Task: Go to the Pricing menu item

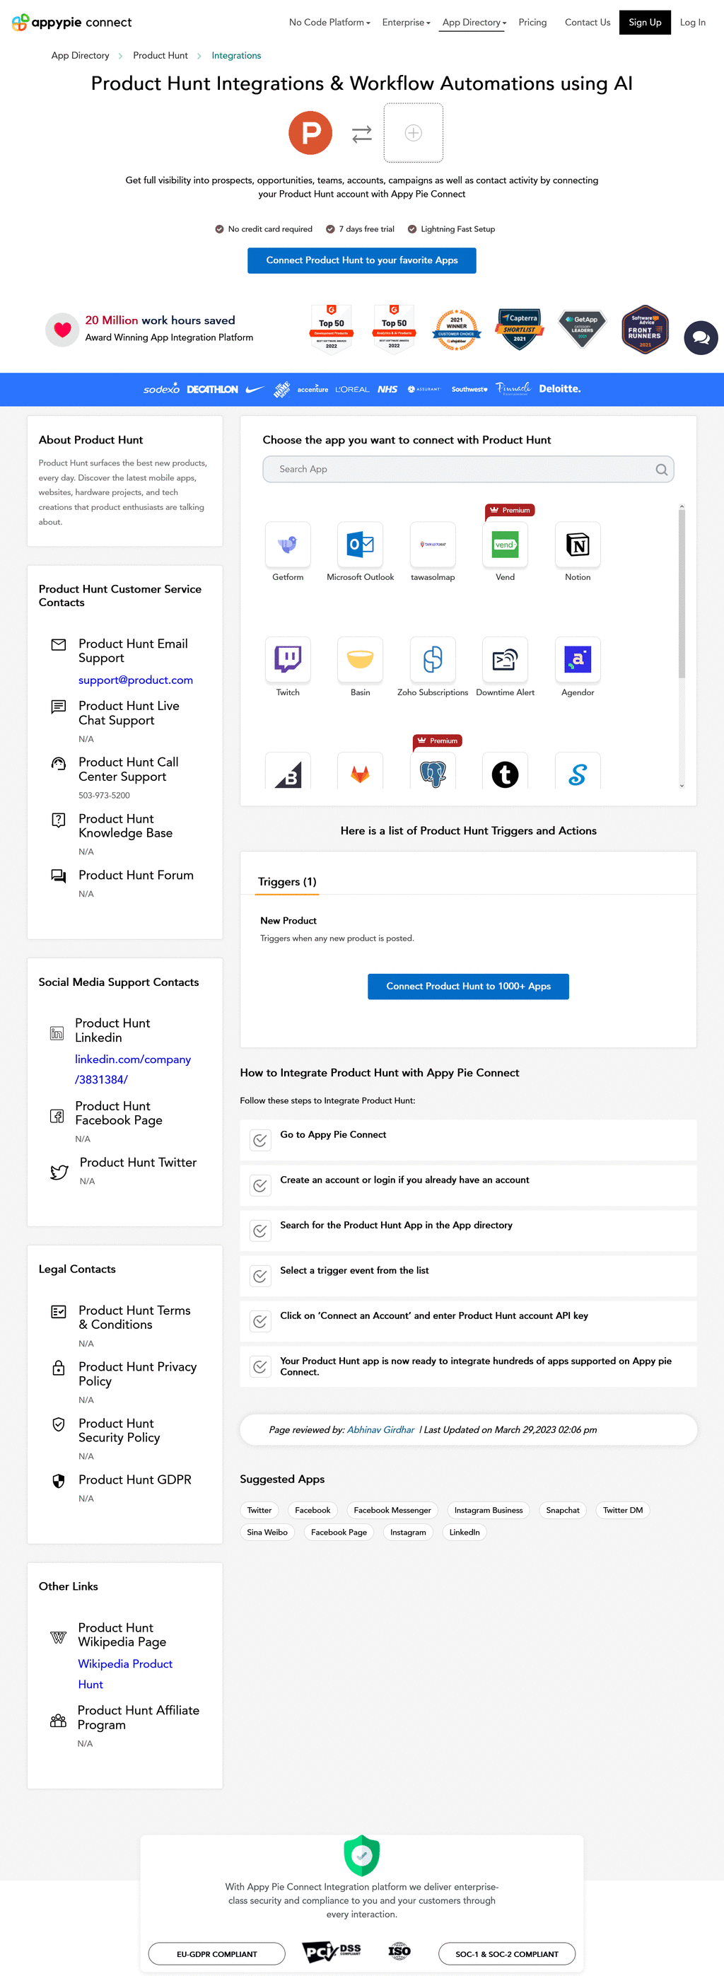Action: [x=532, y=22]
